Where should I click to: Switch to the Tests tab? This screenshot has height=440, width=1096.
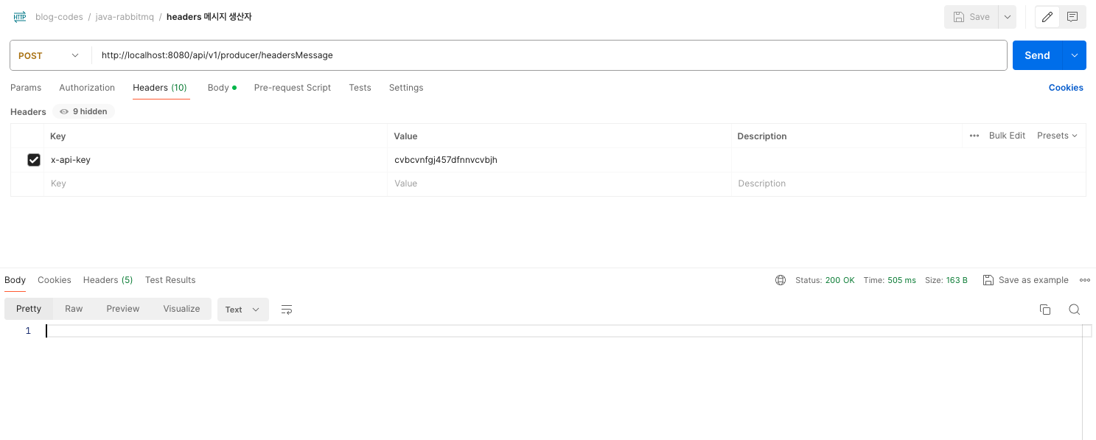360,88
